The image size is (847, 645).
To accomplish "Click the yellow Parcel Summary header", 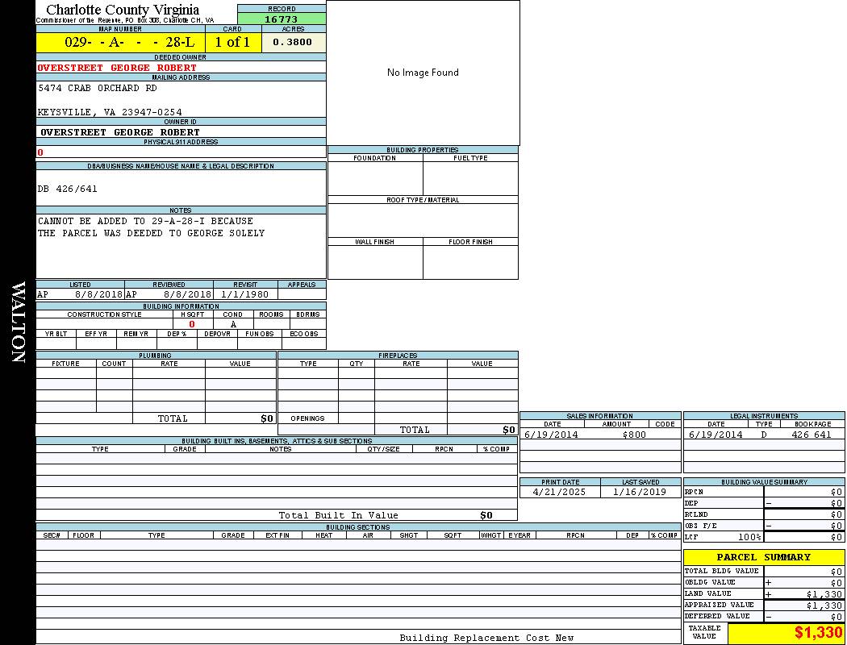I will [x=763, y=557].
